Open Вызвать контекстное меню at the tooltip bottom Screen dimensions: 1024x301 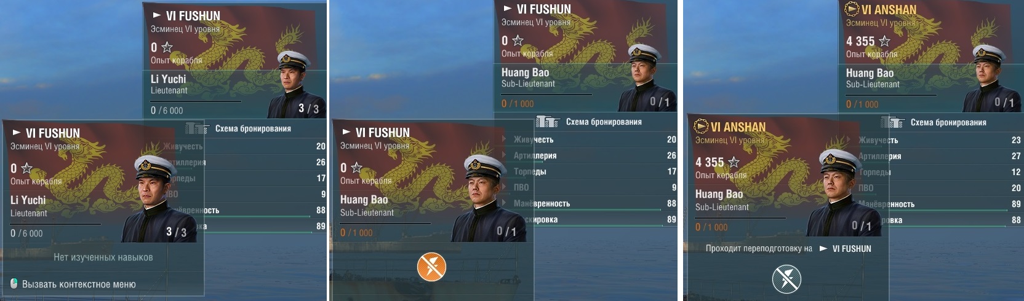point(79,284)
